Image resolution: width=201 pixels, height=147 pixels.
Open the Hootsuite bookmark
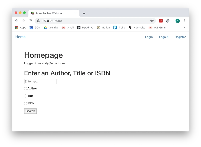(137, 28)
